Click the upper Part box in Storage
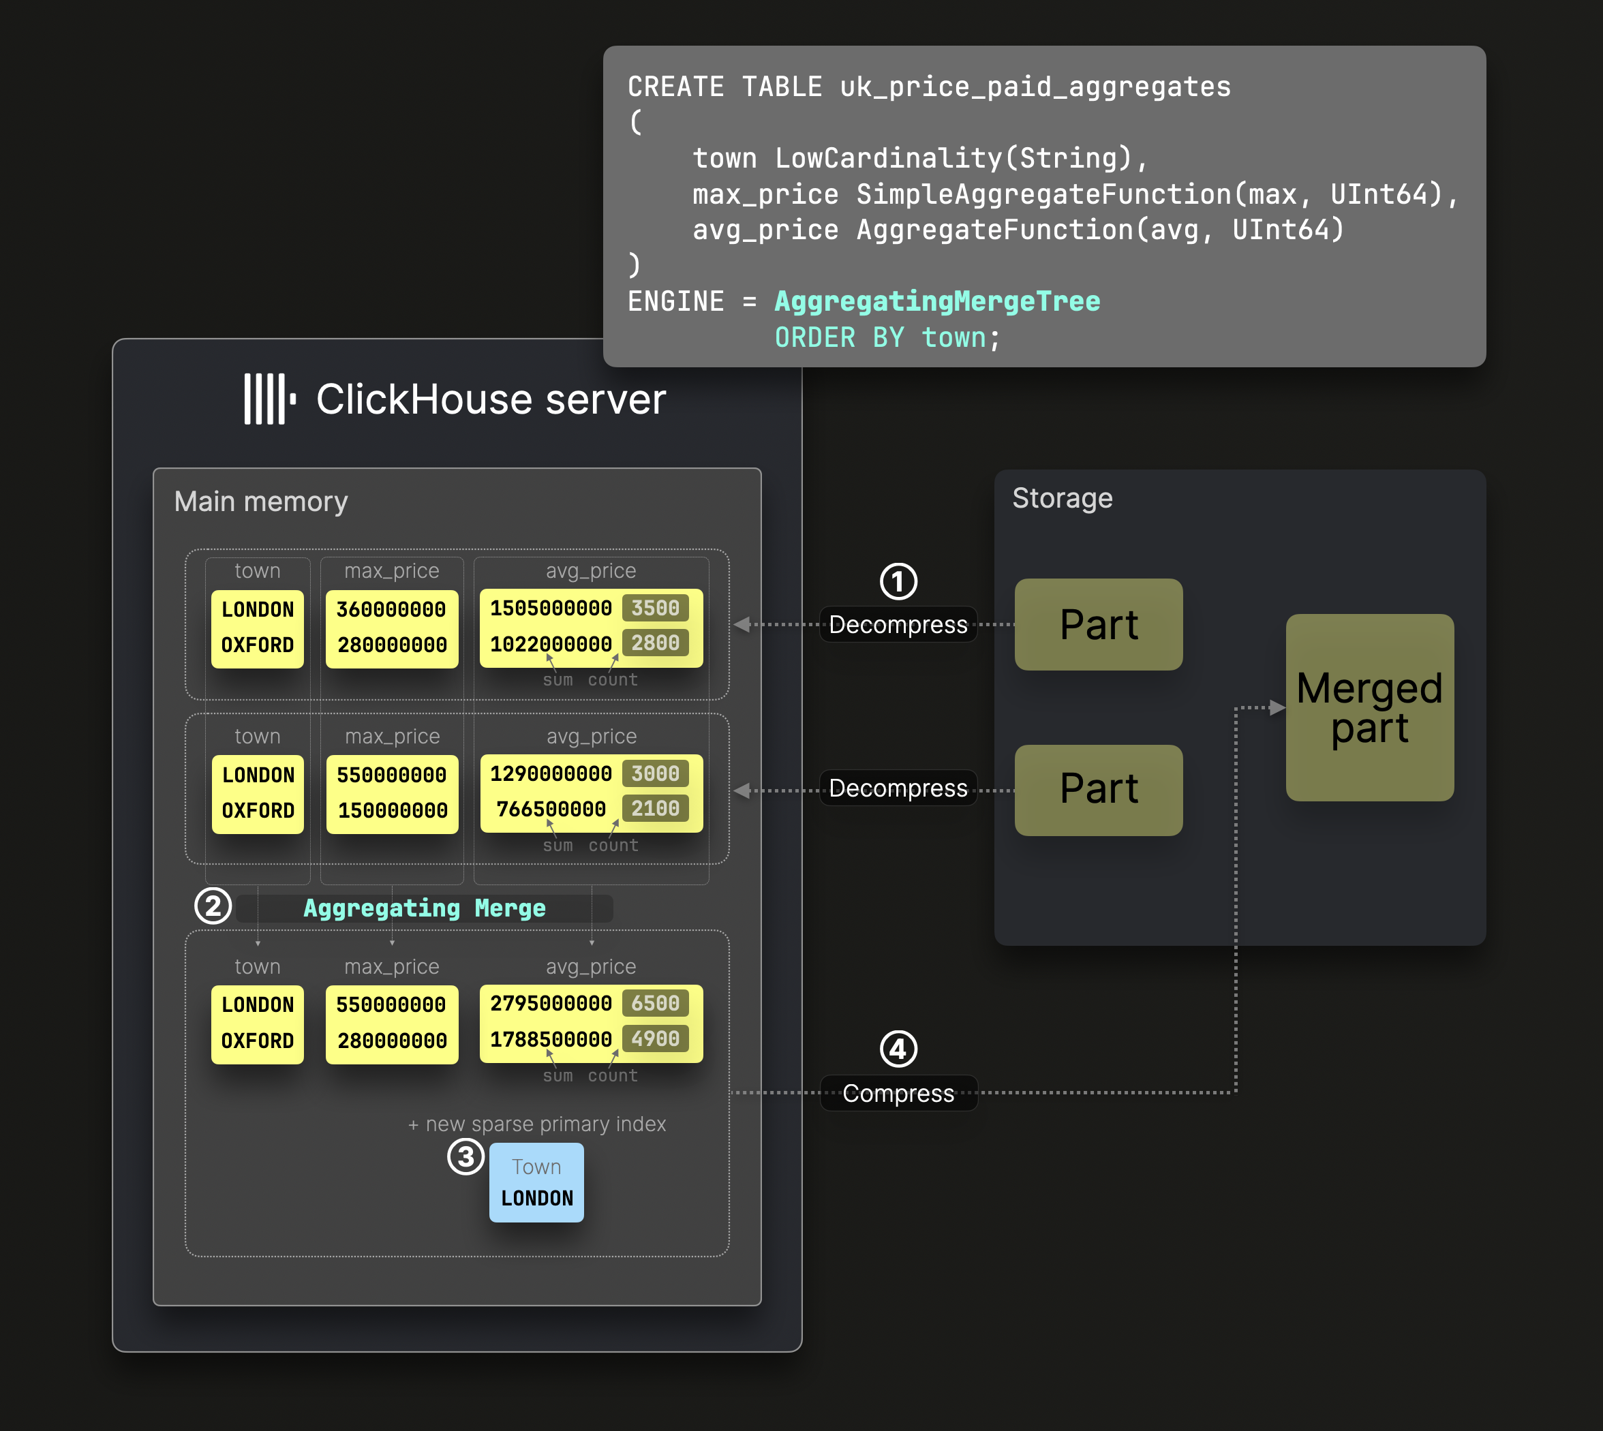Image resolution: width=1603 pixels, height=1431 pixels. pos(1098,624)
